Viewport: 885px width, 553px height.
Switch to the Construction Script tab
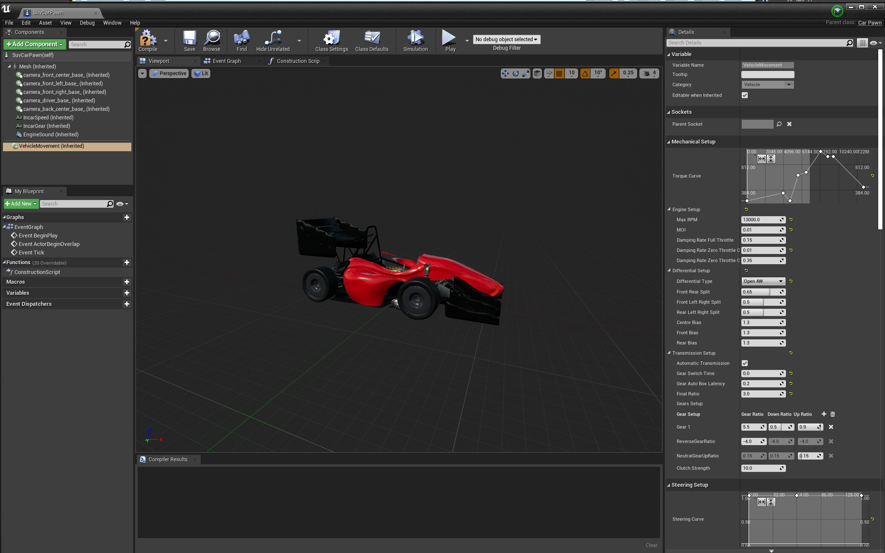coord(298,61)
